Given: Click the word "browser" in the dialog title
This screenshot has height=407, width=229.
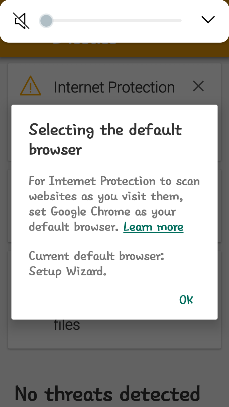Looking at the screenshot, I should [55, 149].
